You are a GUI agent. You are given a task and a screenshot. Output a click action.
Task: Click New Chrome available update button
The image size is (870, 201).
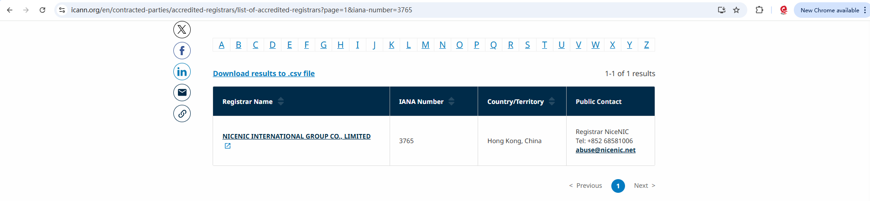pos(829,10)
